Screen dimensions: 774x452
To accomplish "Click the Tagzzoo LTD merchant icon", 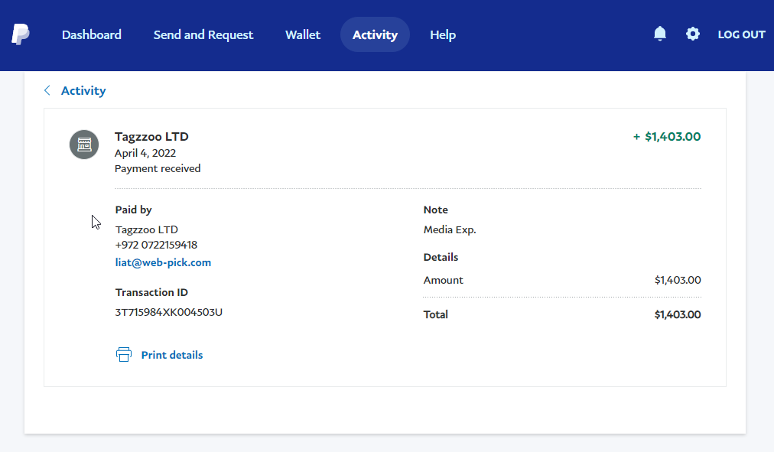I will pyautogui.click(x=84, y=145).
